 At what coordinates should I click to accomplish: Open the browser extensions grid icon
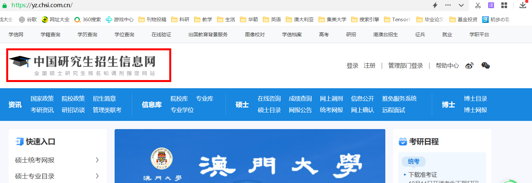[504, 5]
